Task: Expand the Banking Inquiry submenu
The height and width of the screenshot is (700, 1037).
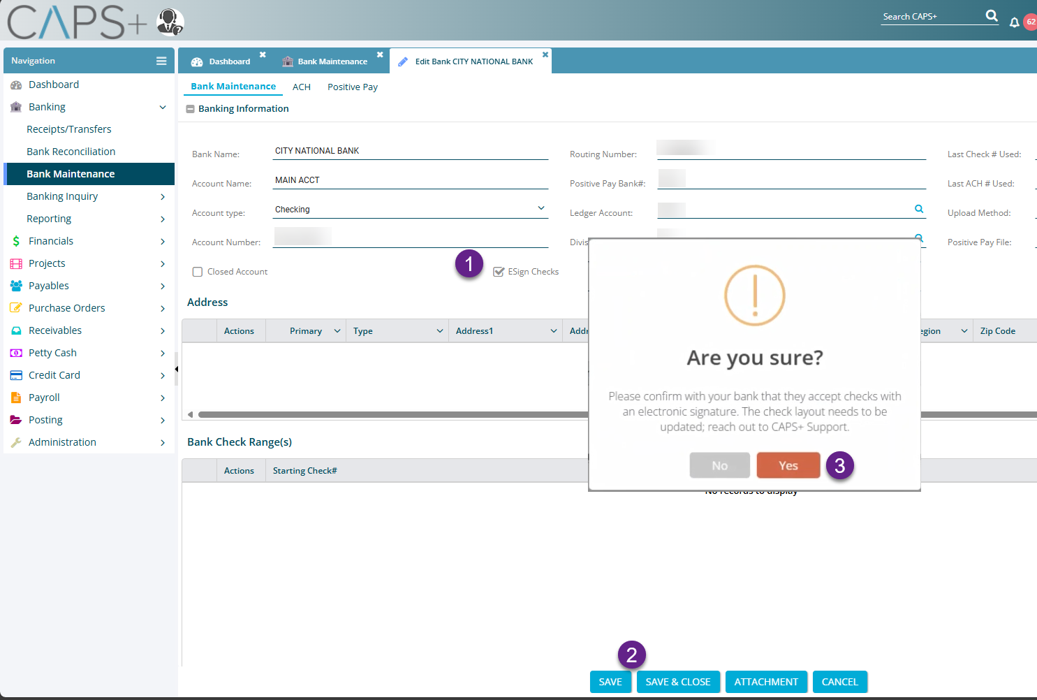Action: (163, 196)
